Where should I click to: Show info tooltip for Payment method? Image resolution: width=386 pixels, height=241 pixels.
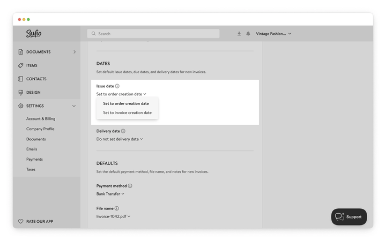[x=130, y=186]
